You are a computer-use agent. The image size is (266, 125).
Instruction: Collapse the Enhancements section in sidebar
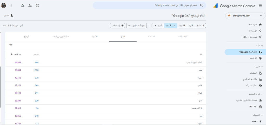[262, 115]
